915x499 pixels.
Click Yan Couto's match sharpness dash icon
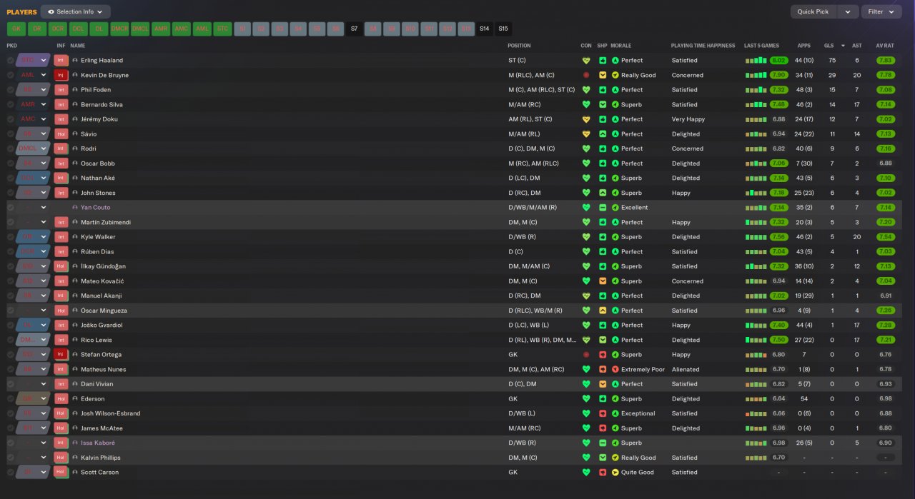click(x=603, y=207)
